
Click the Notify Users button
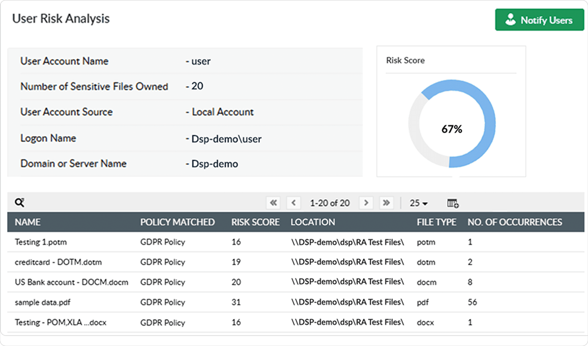[539, 20]
